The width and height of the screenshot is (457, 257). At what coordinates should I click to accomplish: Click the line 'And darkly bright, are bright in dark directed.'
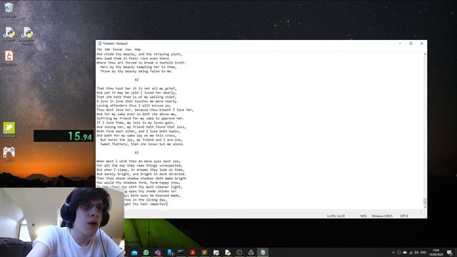pos(141,174)
